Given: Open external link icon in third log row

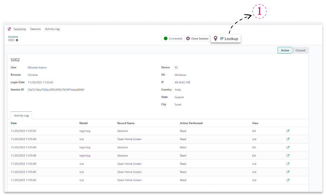Looking at the screenshot, I should pos(288,147).
